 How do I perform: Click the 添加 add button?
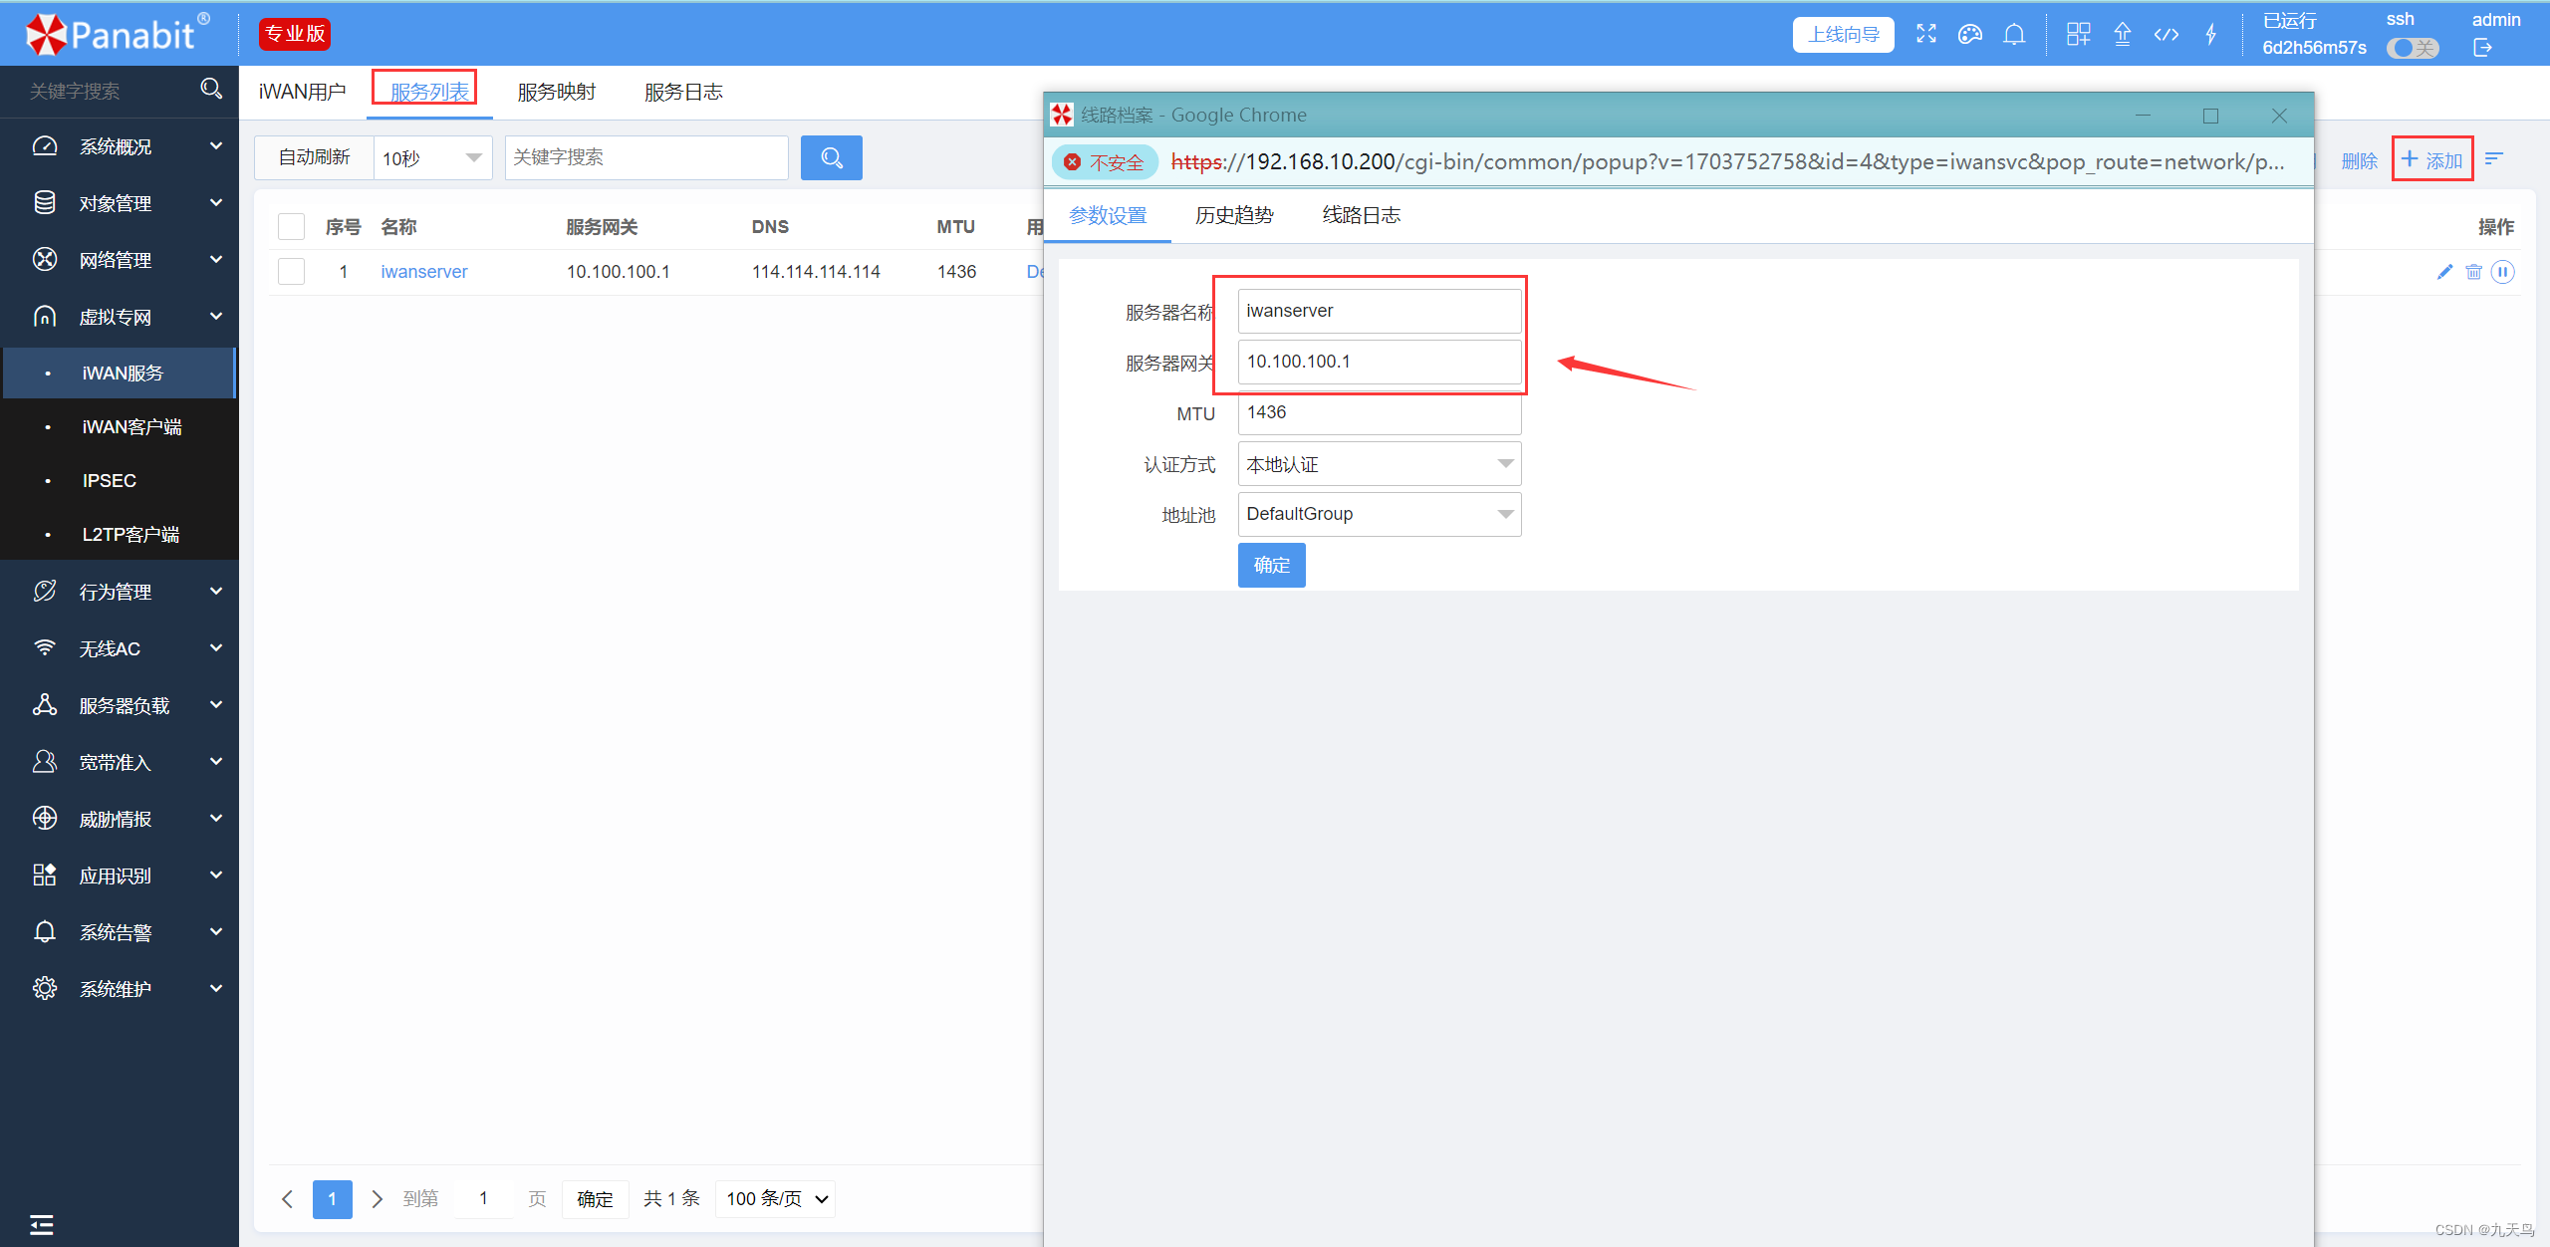[x=2431, y=159]
